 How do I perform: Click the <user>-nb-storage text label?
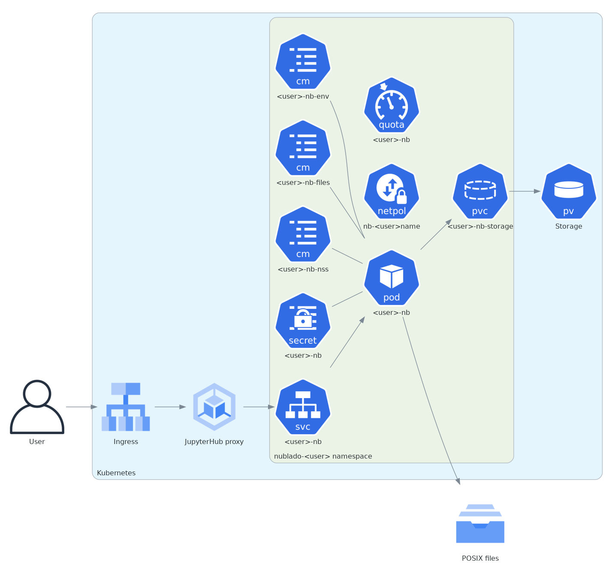[x=480, y=226]
